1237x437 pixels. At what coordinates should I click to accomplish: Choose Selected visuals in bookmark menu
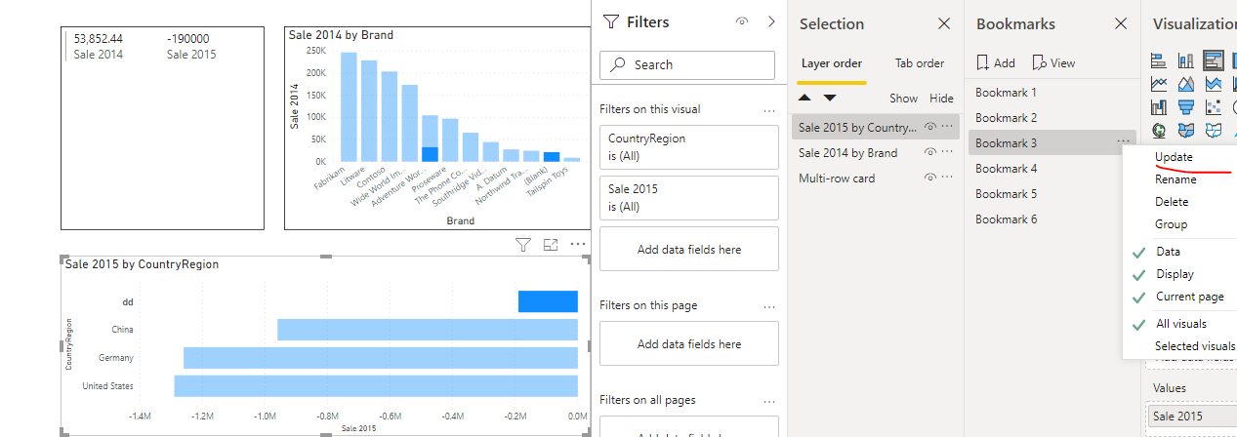coord(1194,346)
